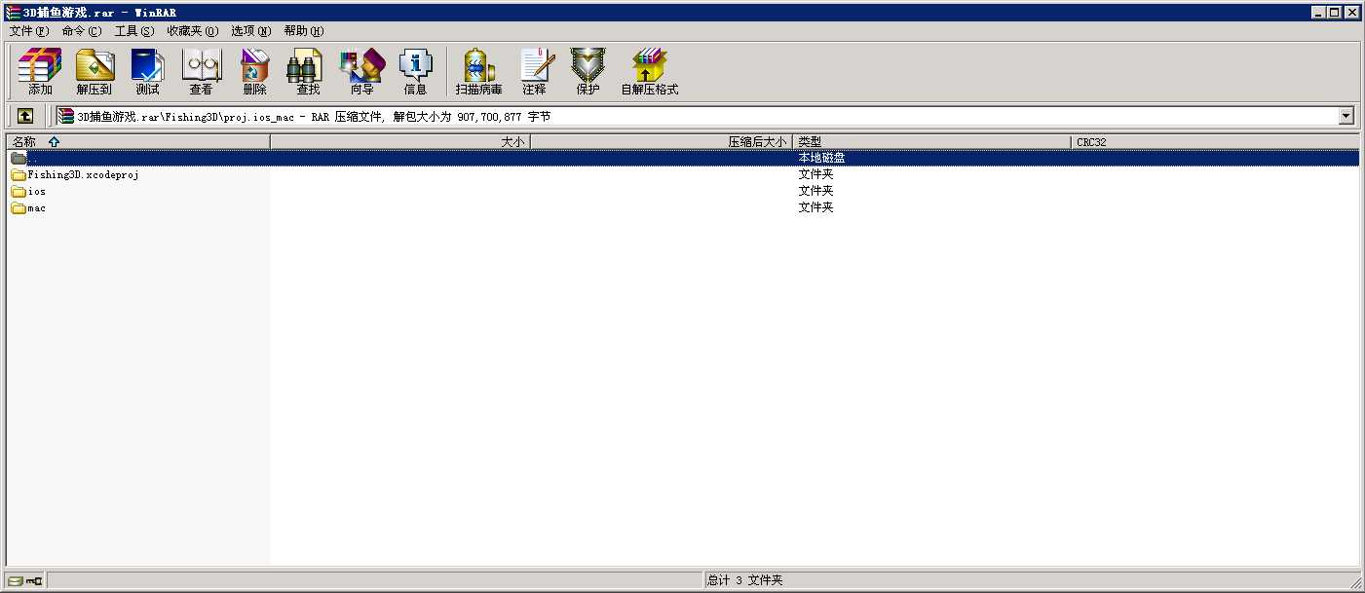Go up one folder level button

[25, 116]
